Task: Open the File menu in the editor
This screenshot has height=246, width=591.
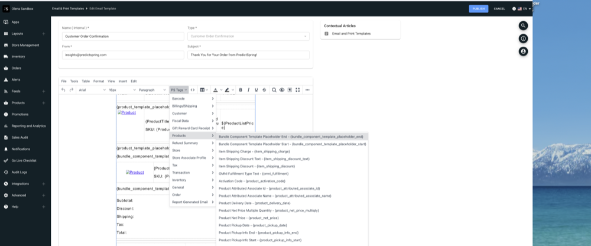Action: (64, 81)
